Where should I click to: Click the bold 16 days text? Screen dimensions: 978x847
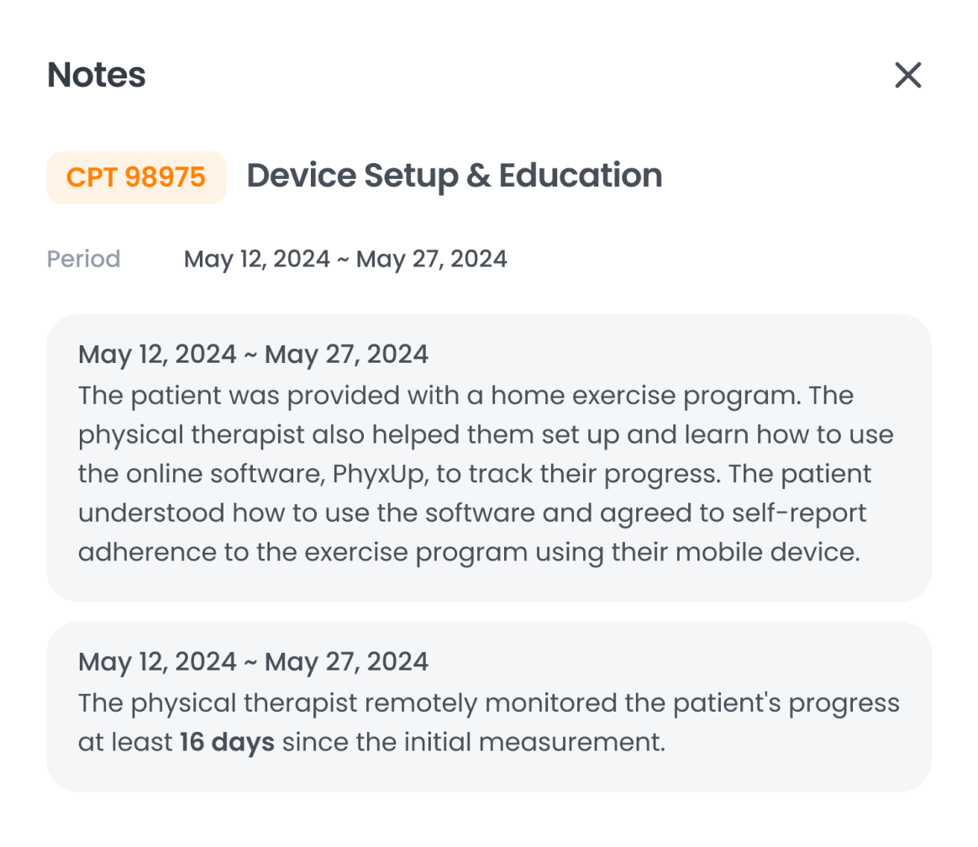pos(227,743)
